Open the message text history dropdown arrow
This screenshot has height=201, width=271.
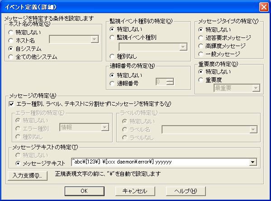253,162
